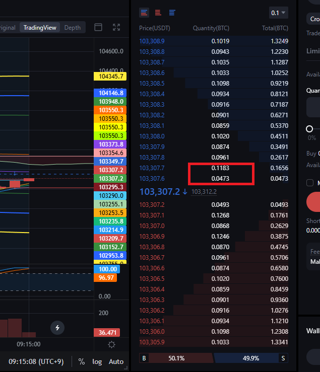Select bid price 103,306.5

tap(152, 279)
